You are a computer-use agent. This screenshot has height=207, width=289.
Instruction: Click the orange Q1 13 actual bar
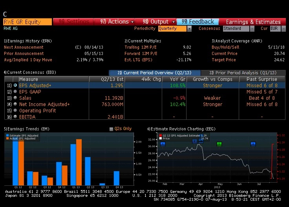(79, 162)
